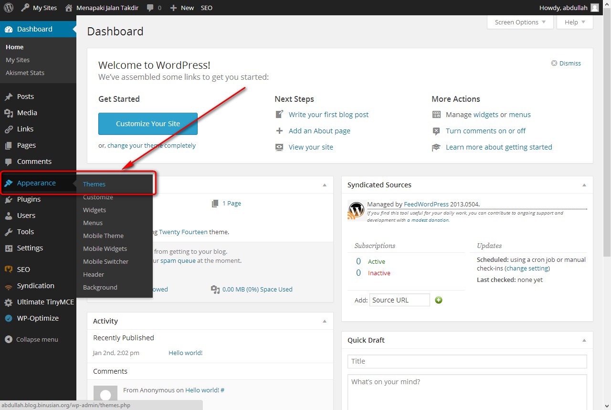Click the WordPress logo in admin bar

9,8
